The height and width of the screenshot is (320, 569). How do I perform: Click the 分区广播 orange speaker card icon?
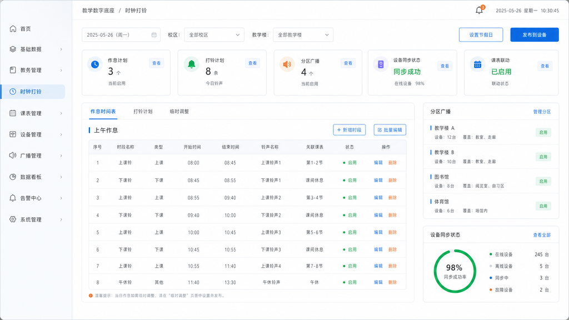(287, 64)
